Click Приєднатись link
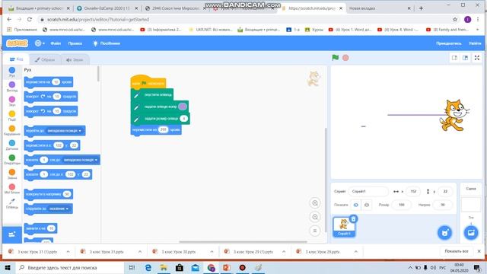Image resolution: width=487 pixels, height=274 pixels. tap(448, 43)
